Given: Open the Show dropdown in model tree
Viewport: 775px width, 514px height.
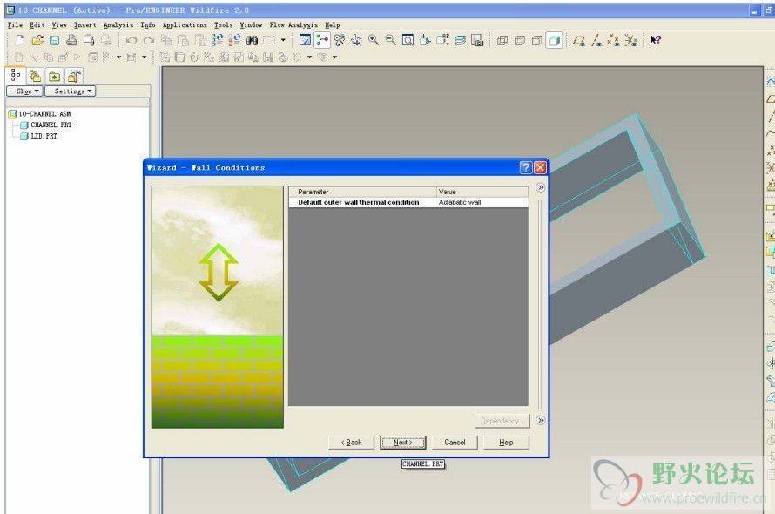Looking at the screenshot, I should coord(24,91).
